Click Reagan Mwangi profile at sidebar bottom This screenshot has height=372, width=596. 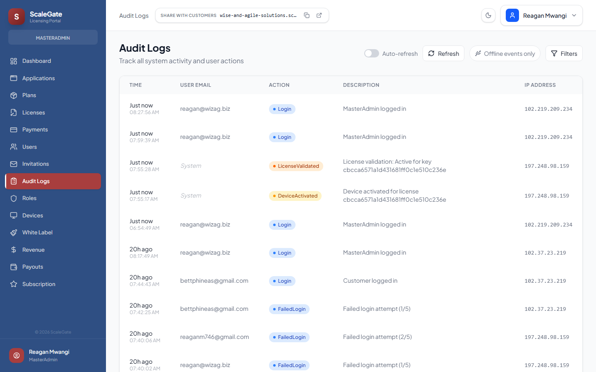[x=53, y=355]
